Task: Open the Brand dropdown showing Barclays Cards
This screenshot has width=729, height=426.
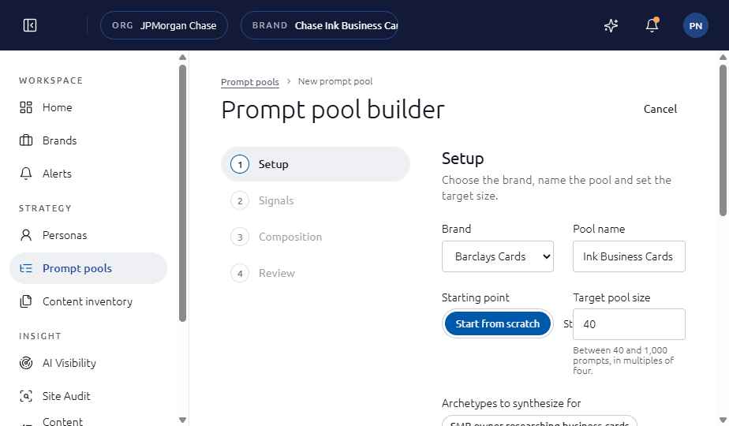Action: (498, 256)
